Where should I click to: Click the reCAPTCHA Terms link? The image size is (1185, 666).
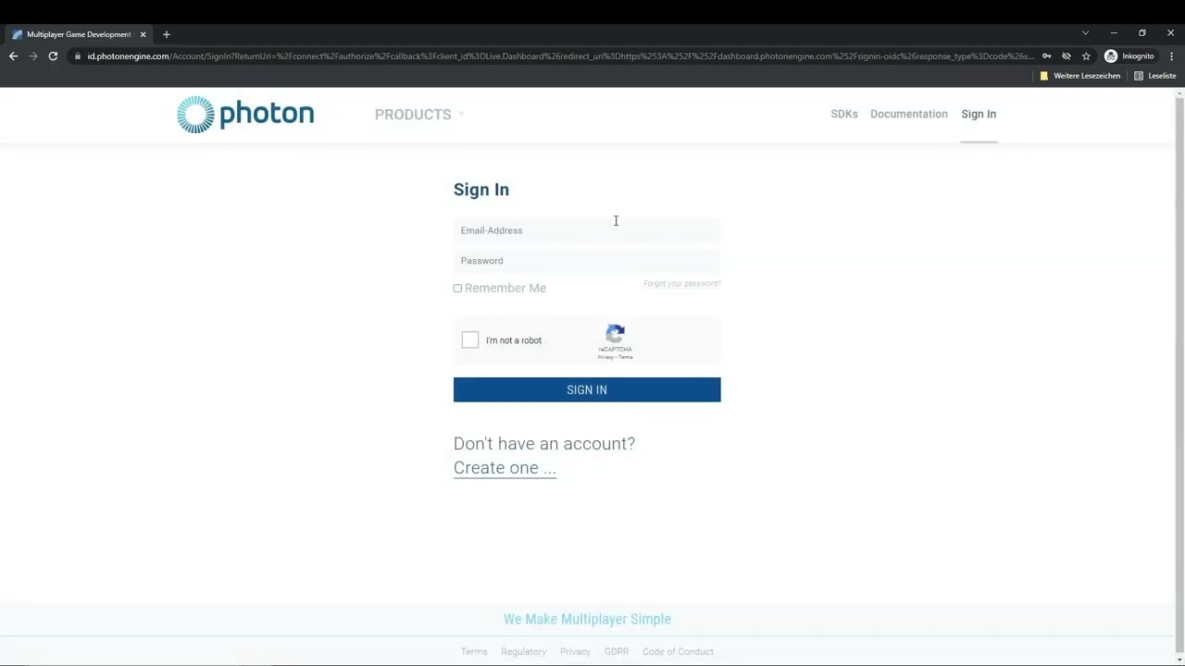(626, 357)
